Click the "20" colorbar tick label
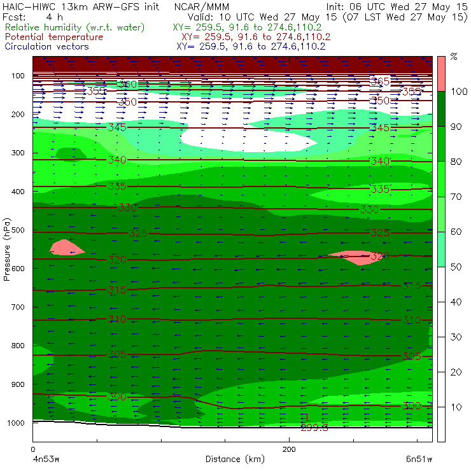Screen dimensions: 471x471 [456, 372]
